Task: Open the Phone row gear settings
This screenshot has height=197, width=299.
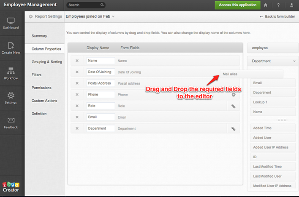Action: click(233, 95)
